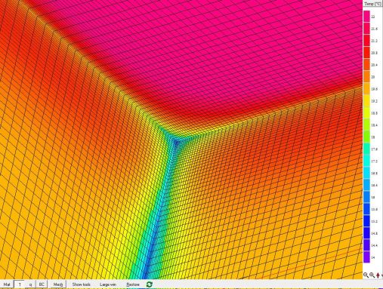Click the Show tools button
The image size is (383, 289).
81,284
